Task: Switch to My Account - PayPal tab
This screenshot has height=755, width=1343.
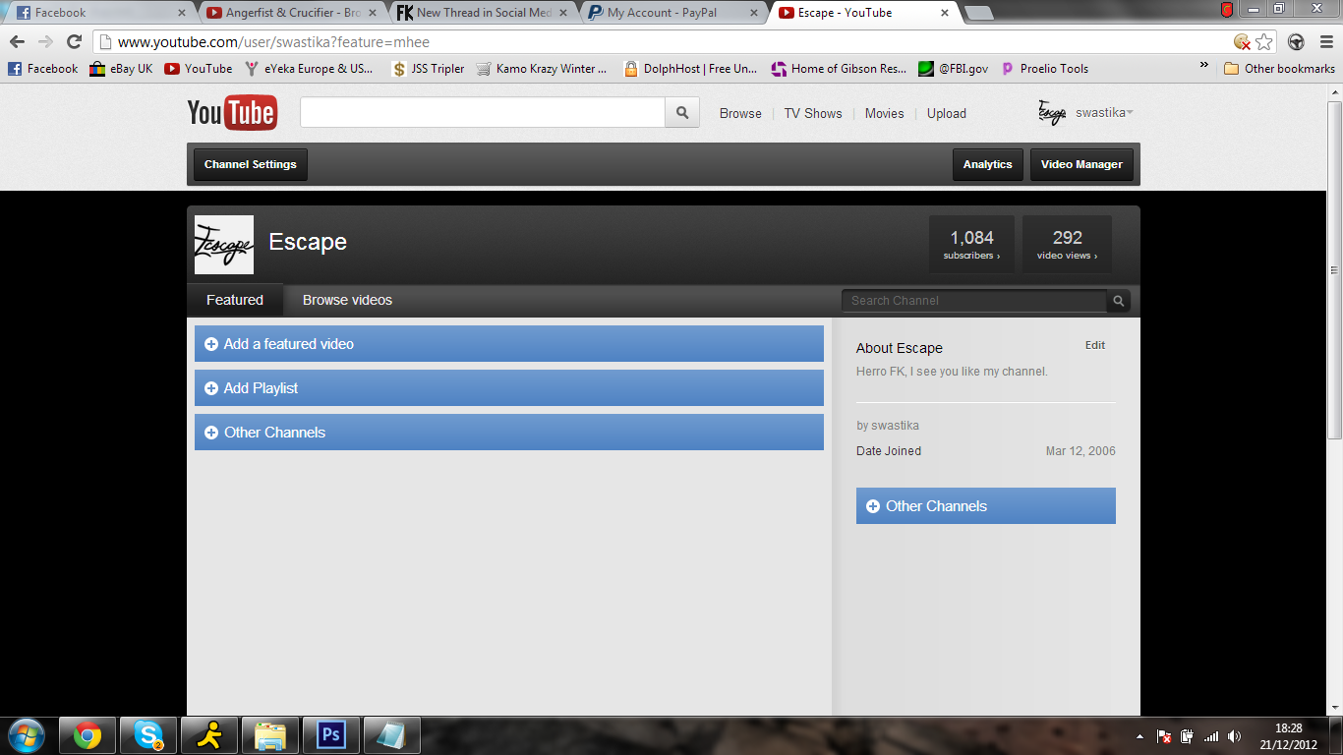Action: [674, 13]
